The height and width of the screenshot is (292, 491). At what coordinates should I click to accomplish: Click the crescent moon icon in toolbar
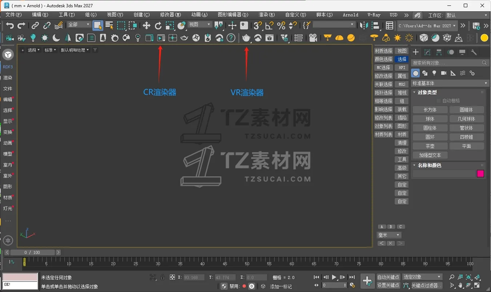tap(56, 38)
